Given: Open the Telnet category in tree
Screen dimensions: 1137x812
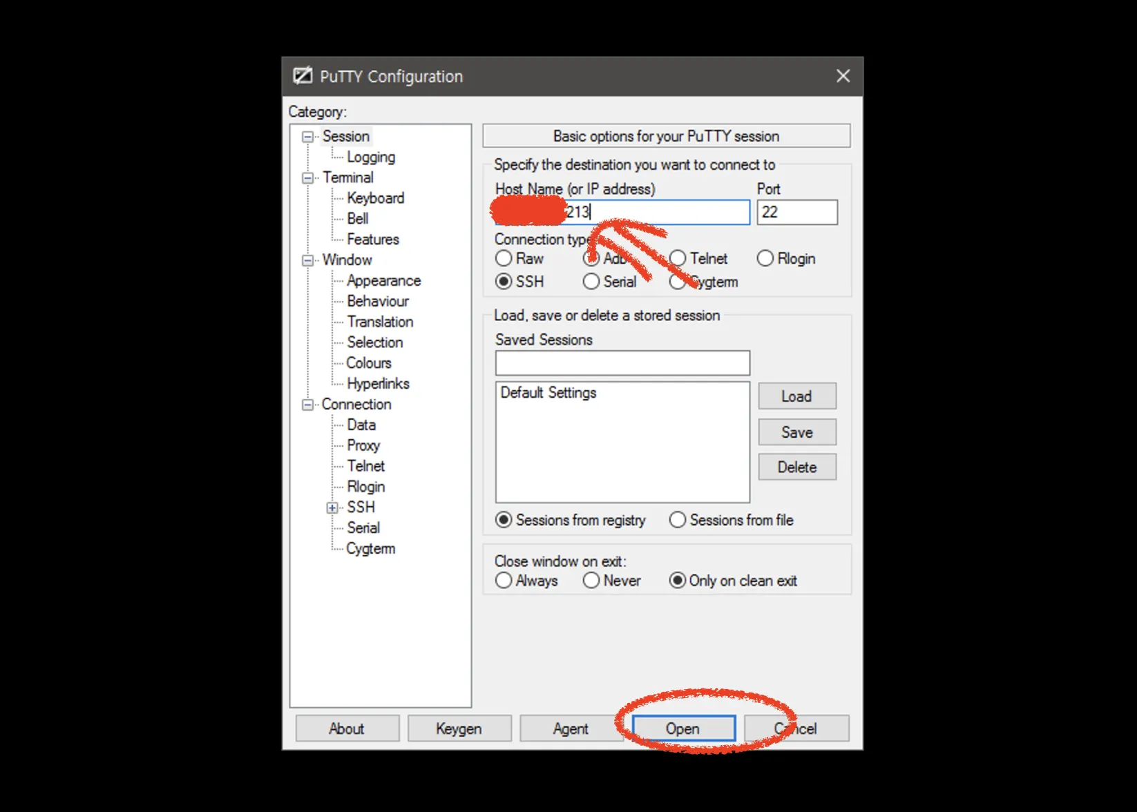Looking at the screenshot, I should point(366,466).
